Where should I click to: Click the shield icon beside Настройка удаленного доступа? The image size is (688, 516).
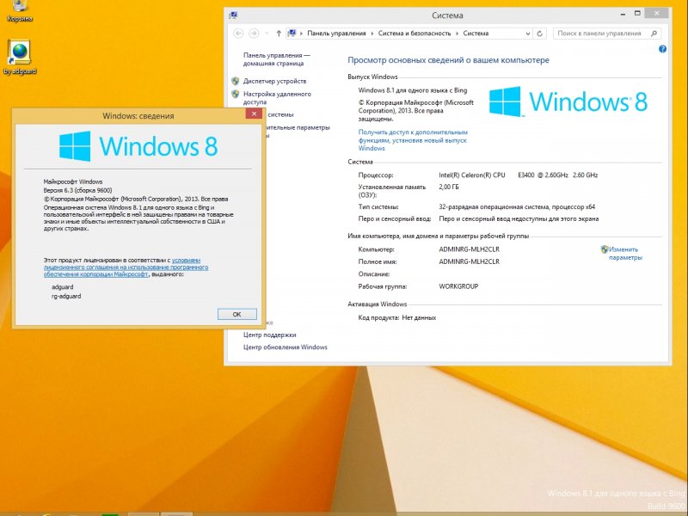[x=236, y=94]
